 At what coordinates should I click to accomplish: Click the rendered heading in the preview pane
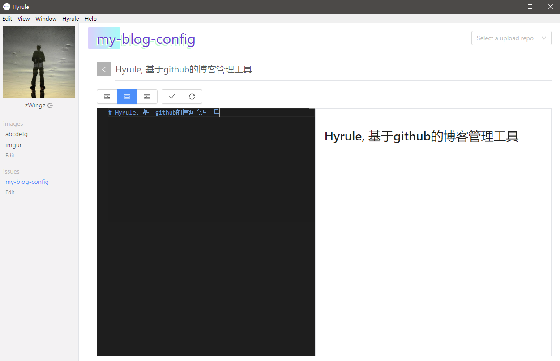[x=421, y=136]
